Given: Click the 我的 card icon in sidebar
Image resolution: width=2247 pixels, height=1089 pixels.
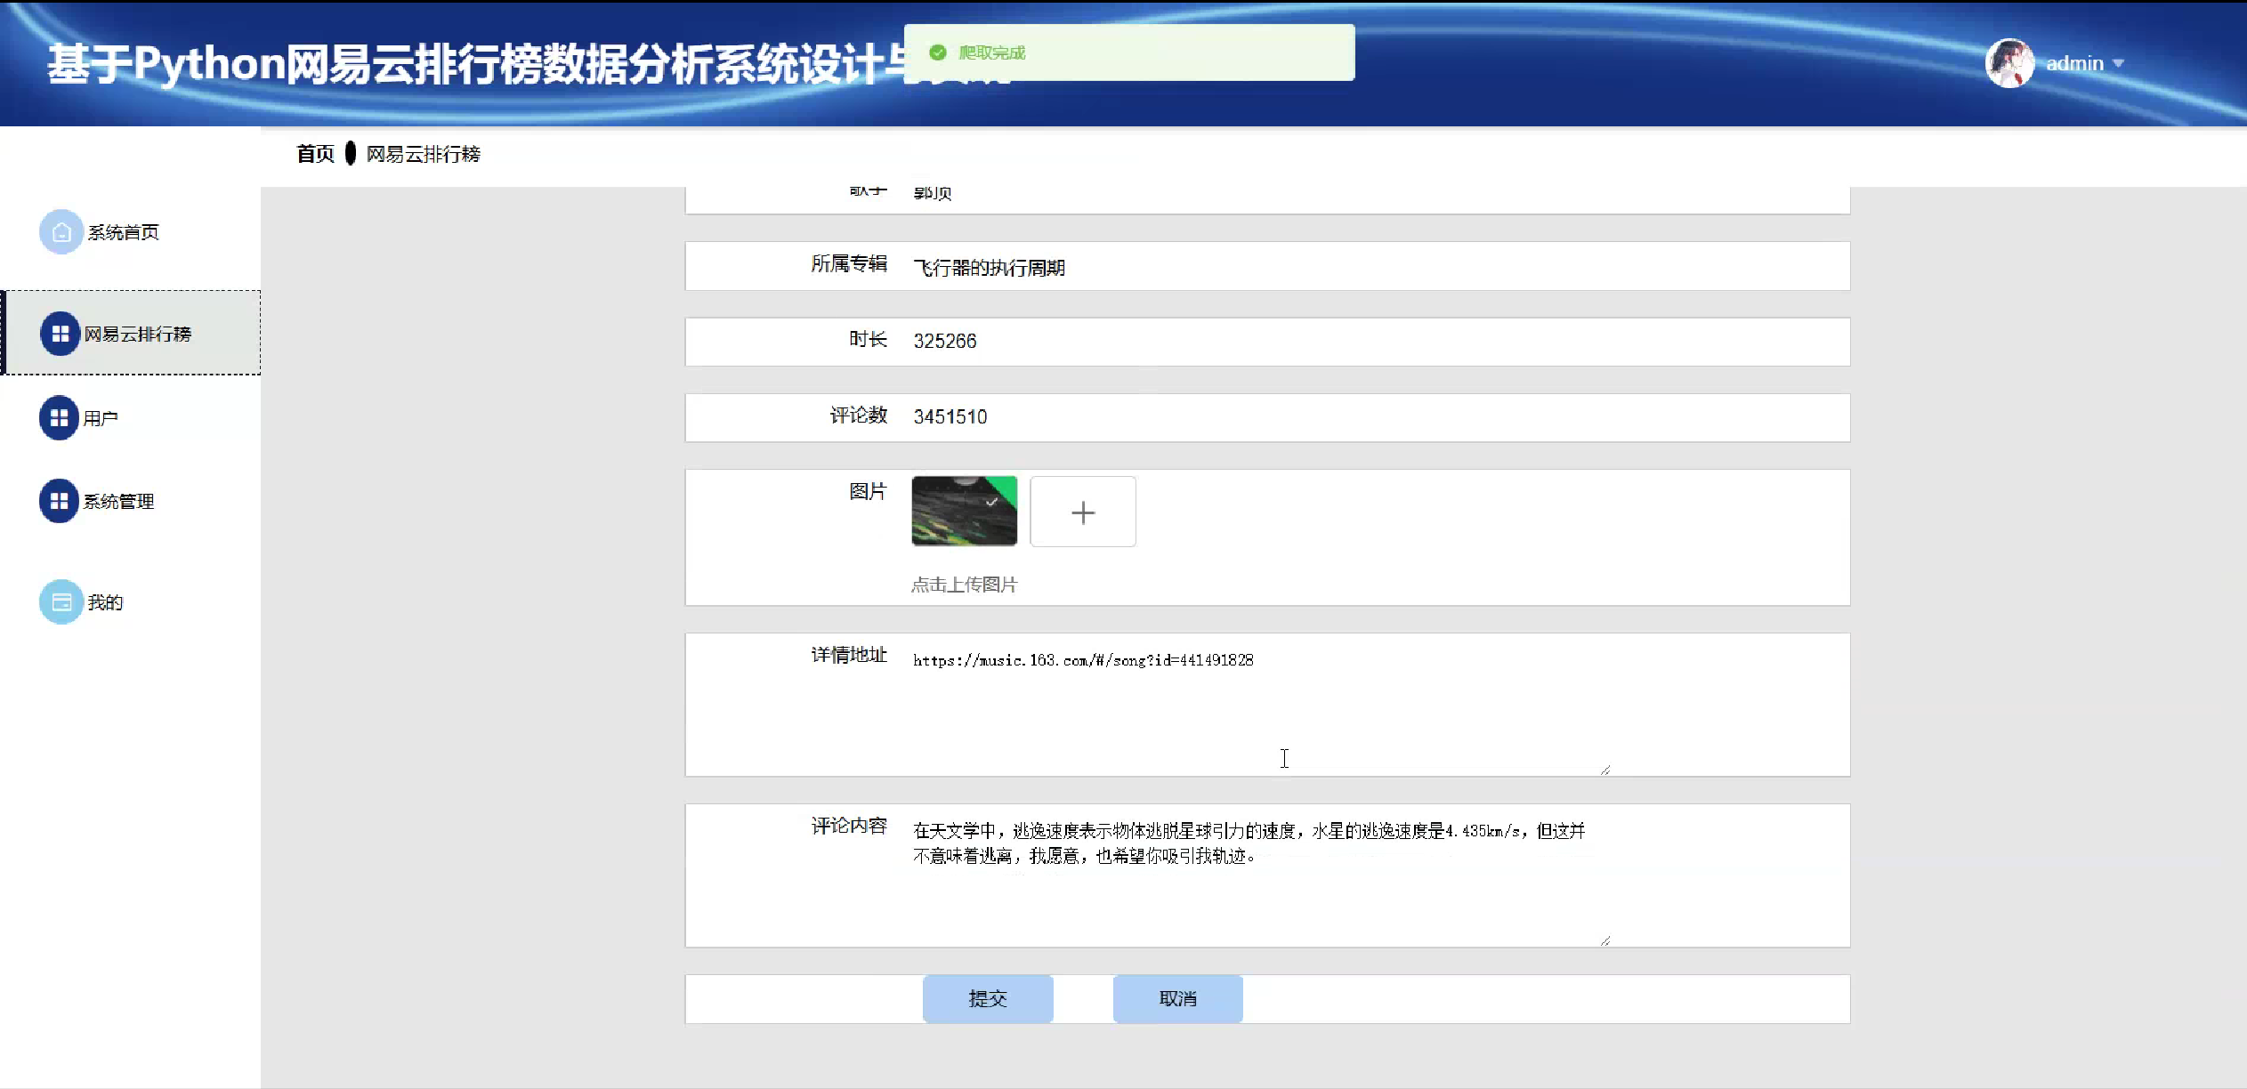Looking at the screenshot, I should tap(61, 602).
